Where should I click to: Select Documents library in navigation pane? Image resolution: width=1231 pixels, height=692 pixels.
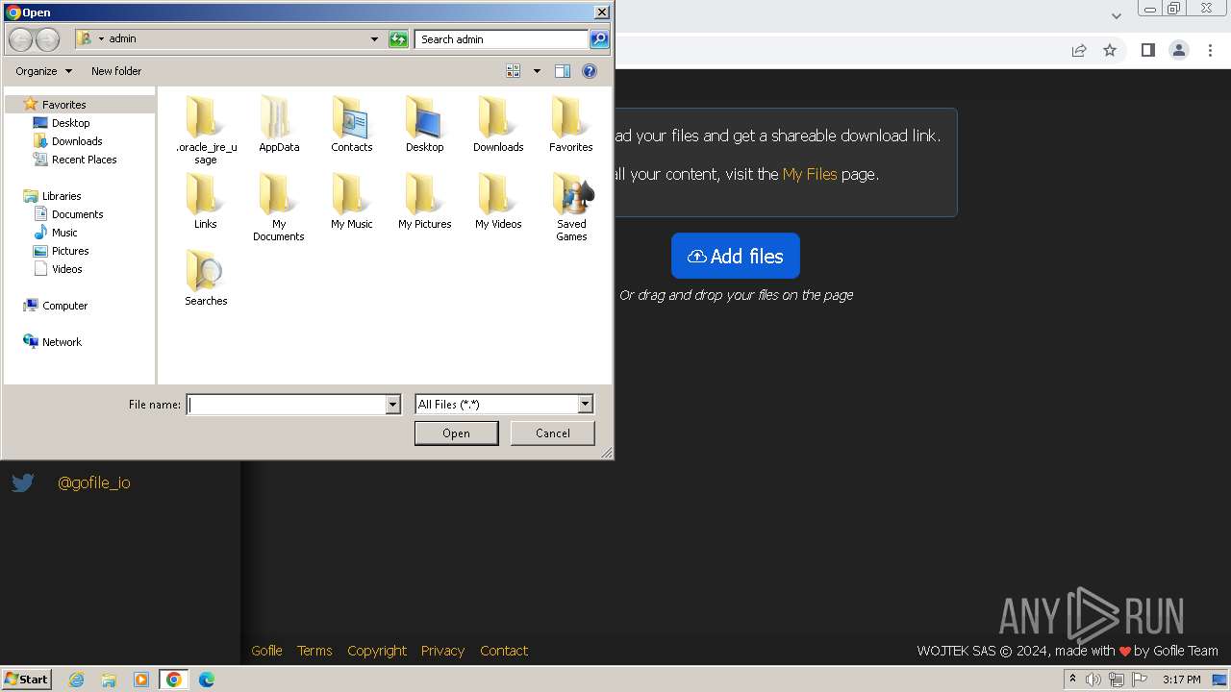click(77, 214)
